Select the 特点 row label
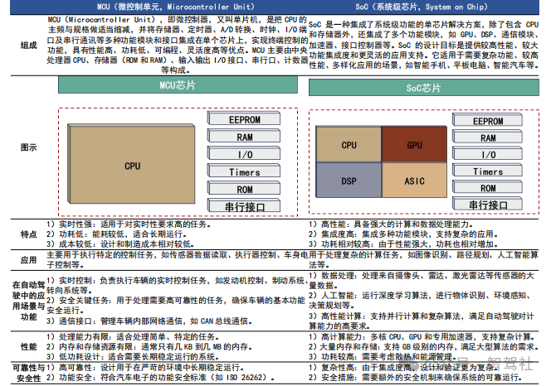 tap(29, 234)
